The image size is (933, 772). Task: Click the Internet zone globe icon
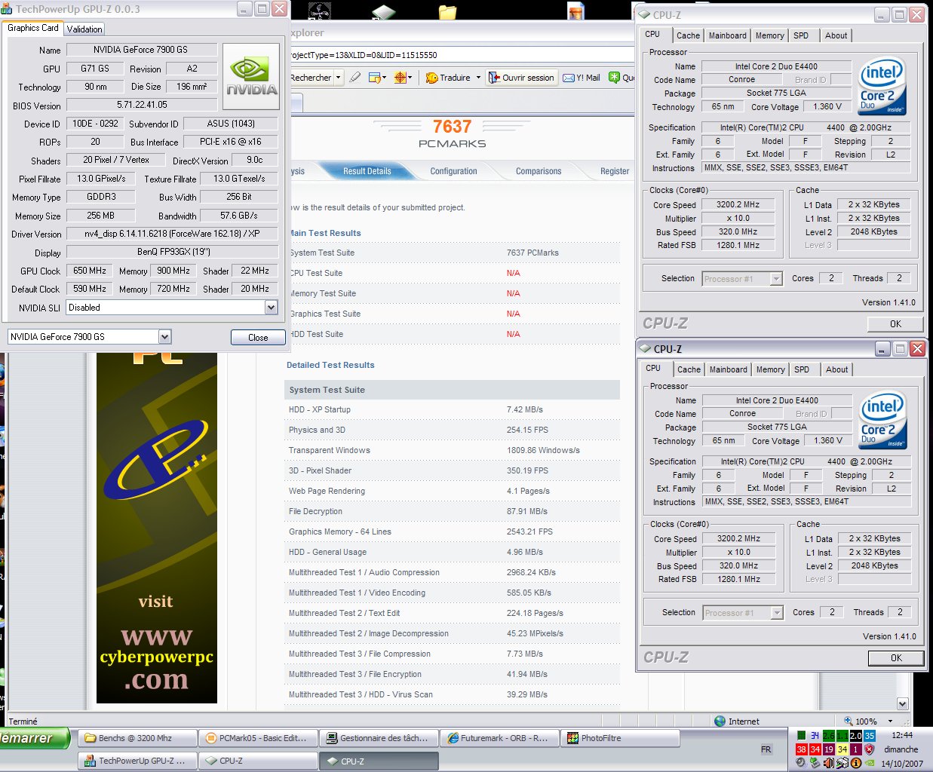[x=720, y=721]
